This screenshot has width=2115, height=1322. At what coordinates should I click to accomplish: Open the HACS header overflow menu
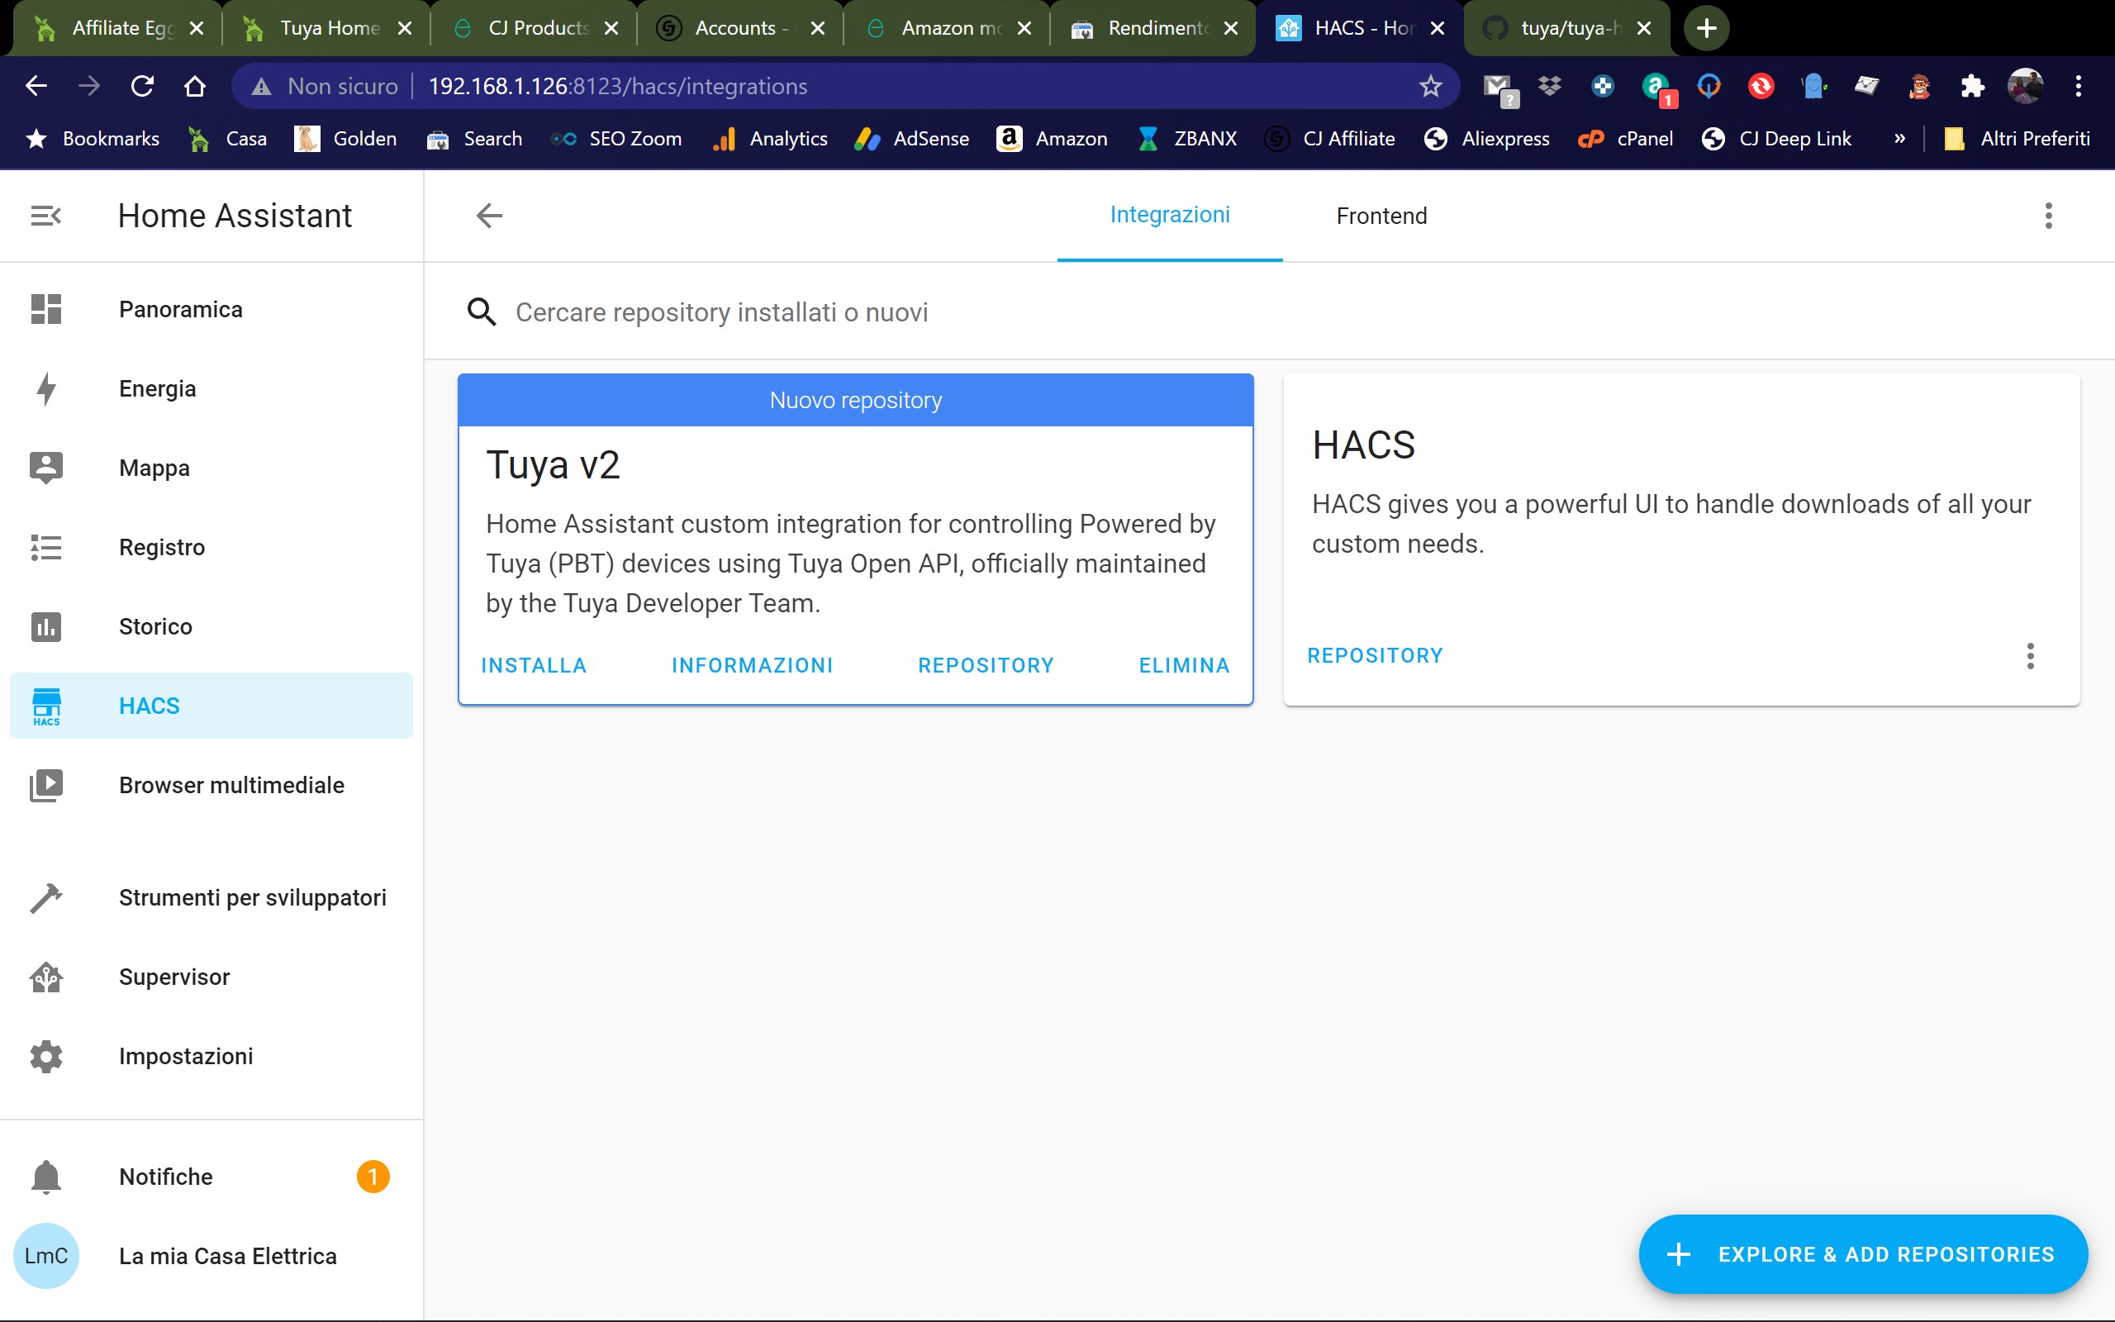pyautogui.click(x=2048, y=215)
